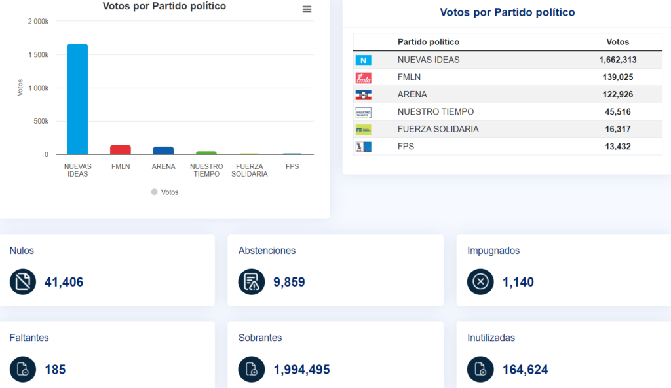Image resolution: width=671 pixels, height=388 pixels.
Task: Click vote count 1,662,313
Action: coord(617,60)
